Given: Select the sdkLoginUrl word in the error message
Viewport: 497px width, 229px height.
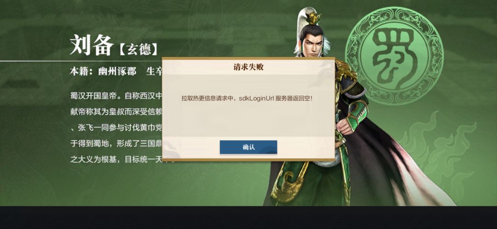Looking at the screenshot, I should pyautogui.click(x=256, y=98).
